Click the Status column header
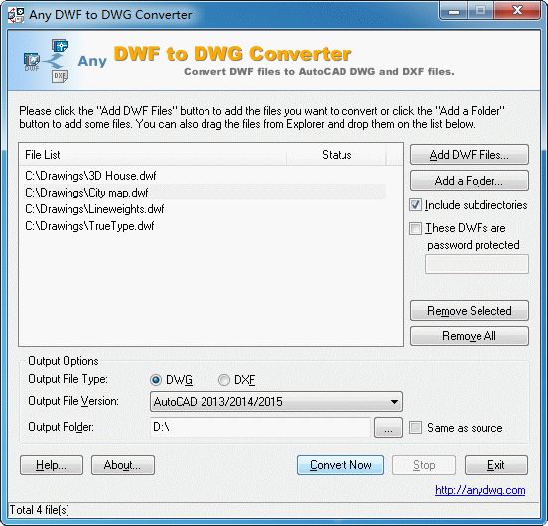Image resolution: width=548 pixels, height=526 pixels. (337, 155)
